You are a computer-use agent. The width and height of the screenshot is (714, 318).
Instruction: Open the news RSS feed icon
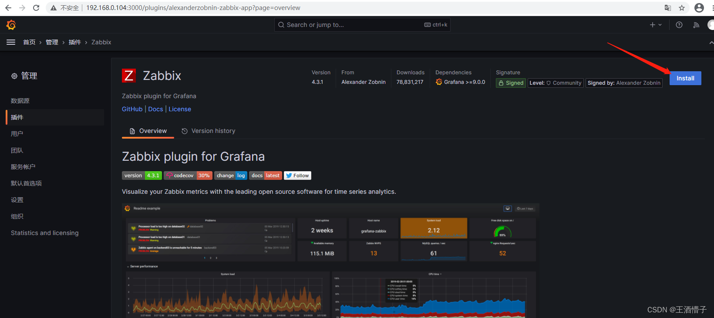click(x=696, y=25)
